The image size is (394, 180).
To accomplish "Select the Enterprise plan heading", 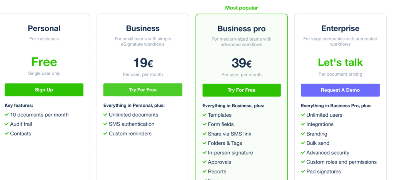I will 340,28.
